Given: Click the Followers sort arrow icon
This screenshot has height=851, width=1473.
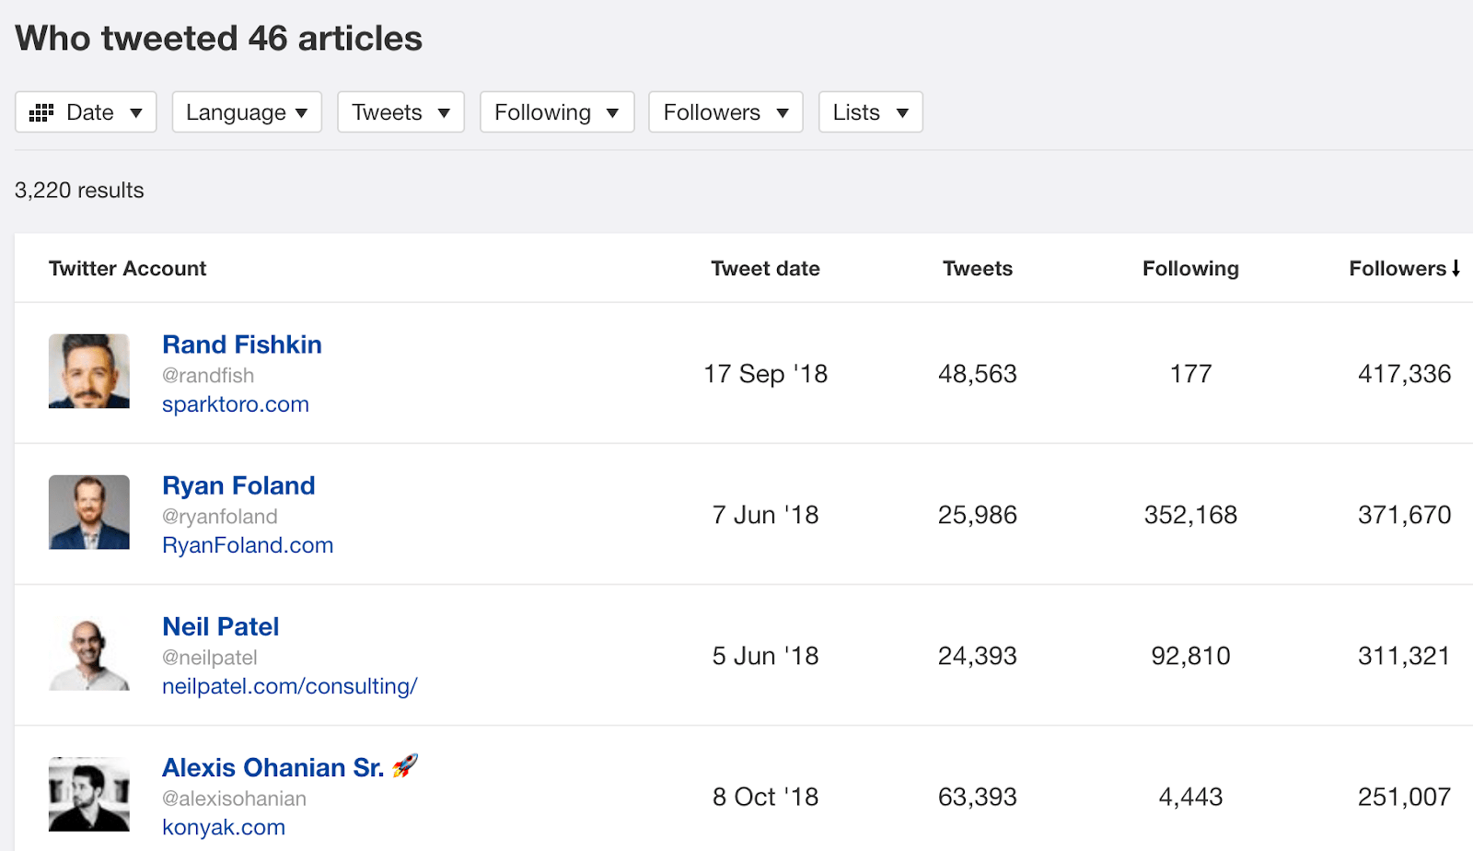Looking at the screenshot, I should [1456, 268].
